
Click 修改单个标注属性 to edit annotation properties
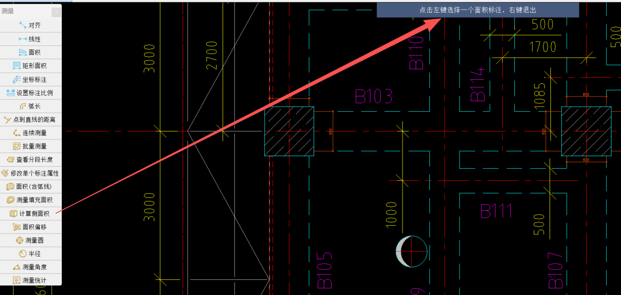coord(30,173)
